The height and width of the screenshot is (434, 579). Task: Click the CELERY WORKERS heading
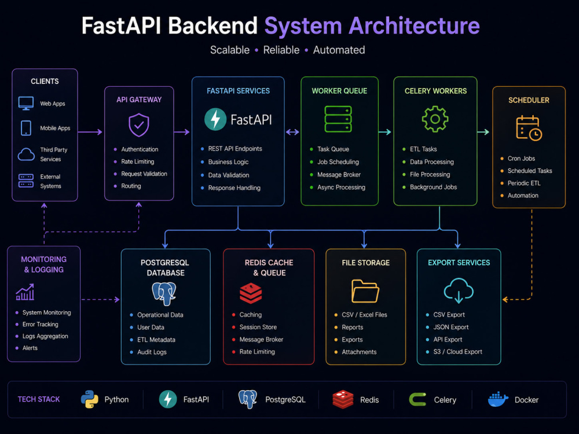tap(436, 91)
